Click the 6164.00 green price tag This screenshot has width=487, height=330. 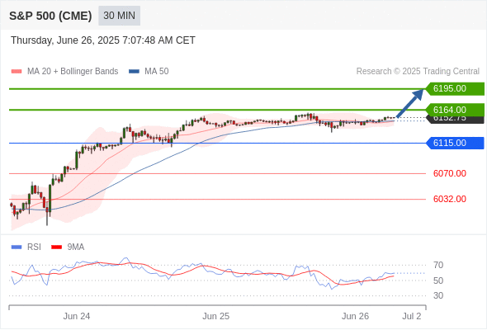pyautogui.click(x=455, y=110)
